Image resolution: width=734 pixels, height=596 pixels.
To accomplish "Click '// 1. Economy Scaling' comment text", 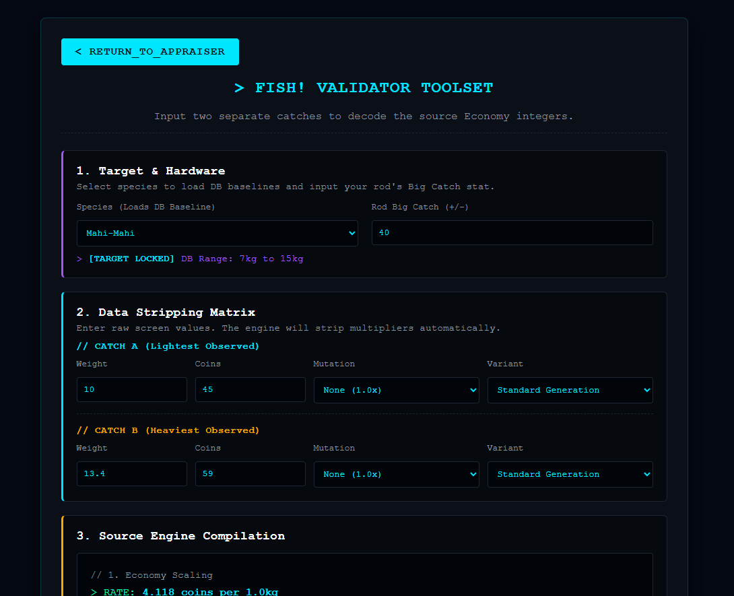I will [152, 575].
